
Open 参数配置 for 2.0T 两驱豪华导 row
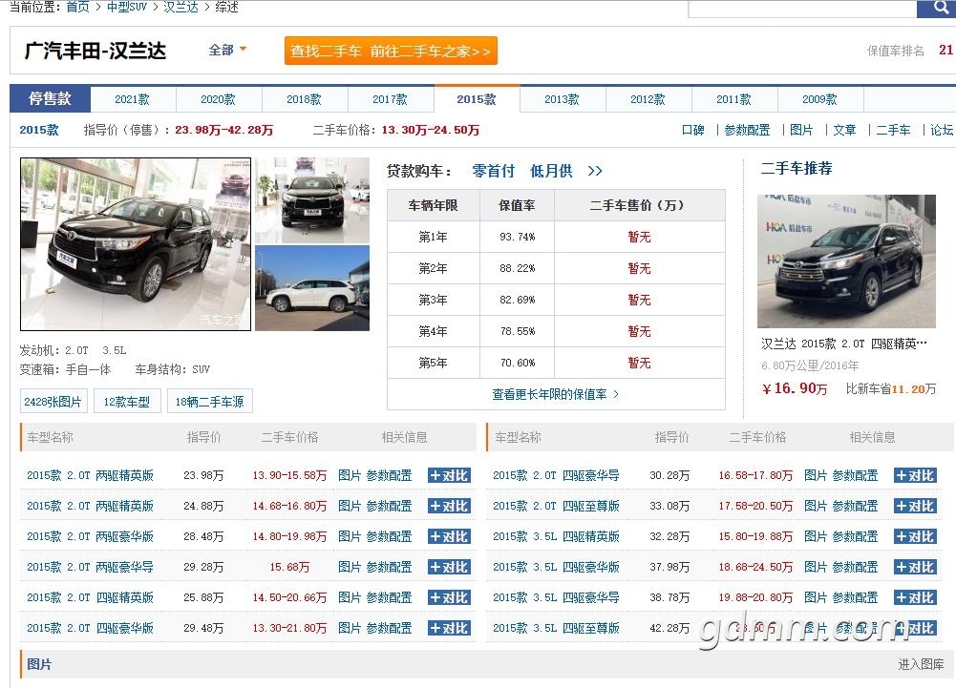tap(389, 567)
